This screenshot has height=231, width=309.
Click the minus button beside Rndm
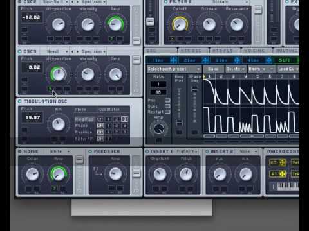pyautogui.click(x=272, y=69)
